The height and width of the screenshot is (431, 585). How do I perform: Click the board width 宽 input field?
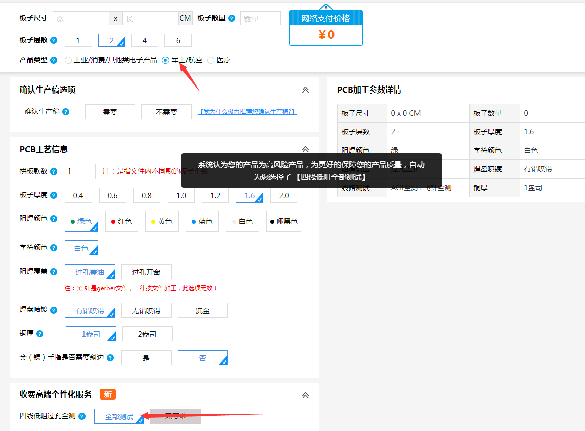point(80,18)
